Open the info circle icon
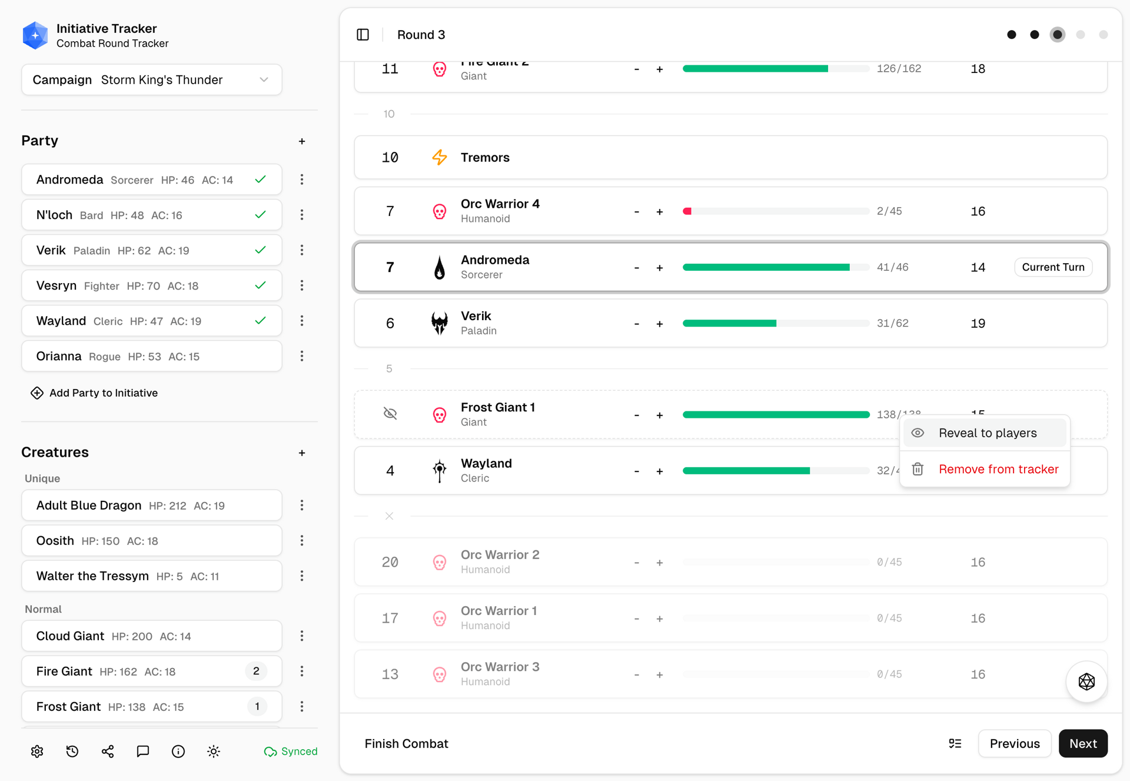1130x781 pixels. tap(178, 751)
